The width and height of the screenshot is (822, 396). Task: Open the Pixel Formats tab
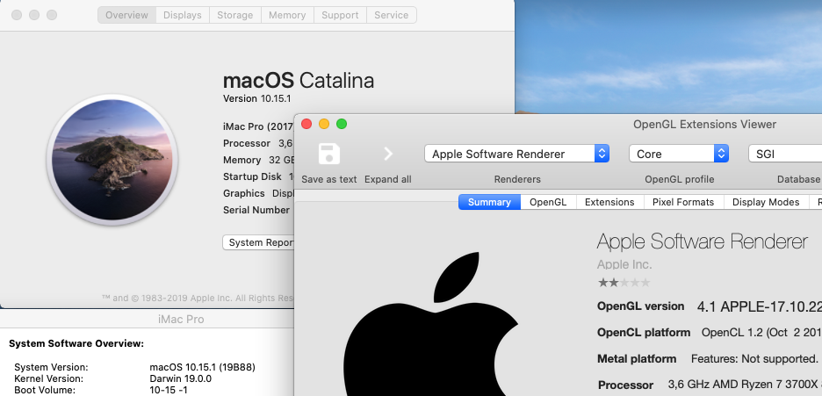pos(683,202)
